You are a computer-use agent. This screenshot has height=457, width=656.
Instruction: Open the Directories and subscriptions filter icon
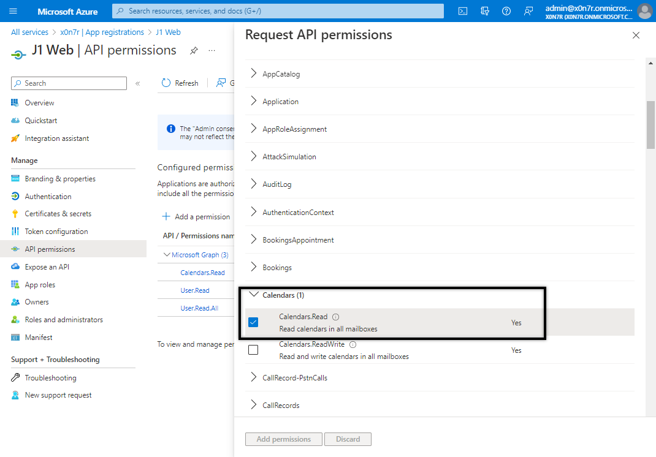pos(485,11)
